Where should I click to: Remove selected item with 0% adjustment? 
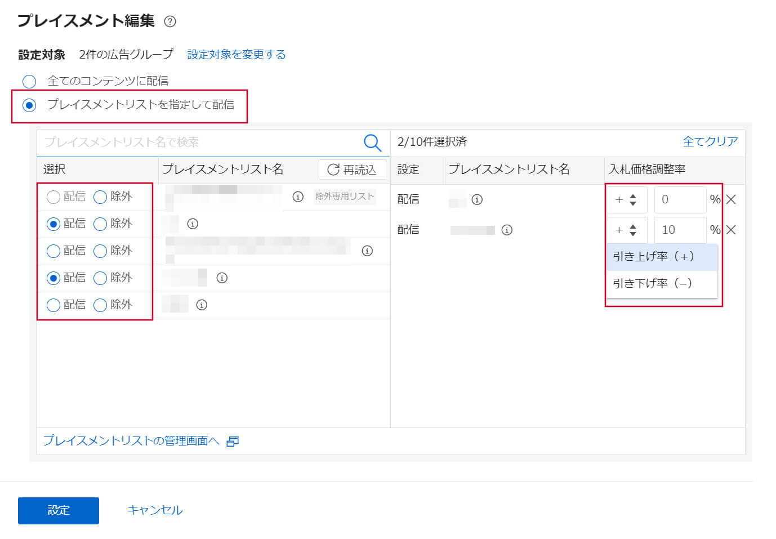(x=731, y=199)
